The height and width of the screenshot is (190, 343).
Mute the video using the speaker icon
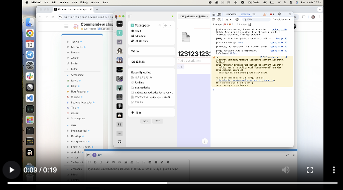[286, 170]
